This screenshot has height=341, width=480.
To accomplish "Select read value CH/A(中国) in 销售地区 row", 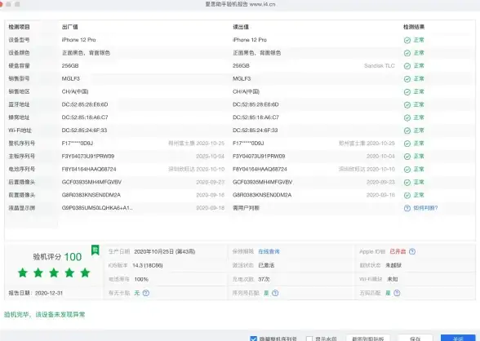I will click(x=246, y=91).
